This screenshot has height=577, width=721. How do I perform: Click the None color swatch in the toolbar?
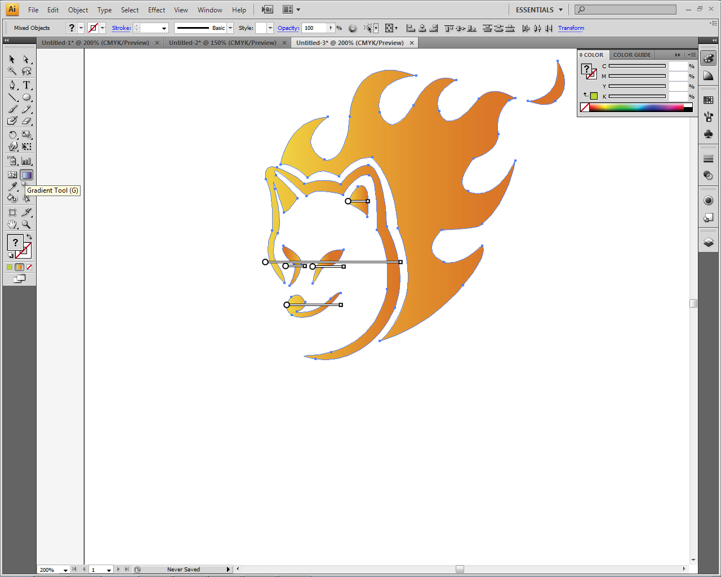29,267
